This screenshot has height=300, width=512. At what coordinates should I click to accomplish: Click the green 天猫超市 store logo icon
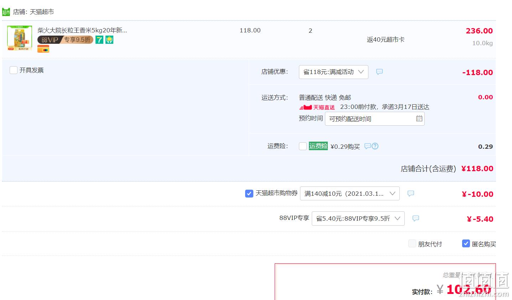(x=6, y=12)
